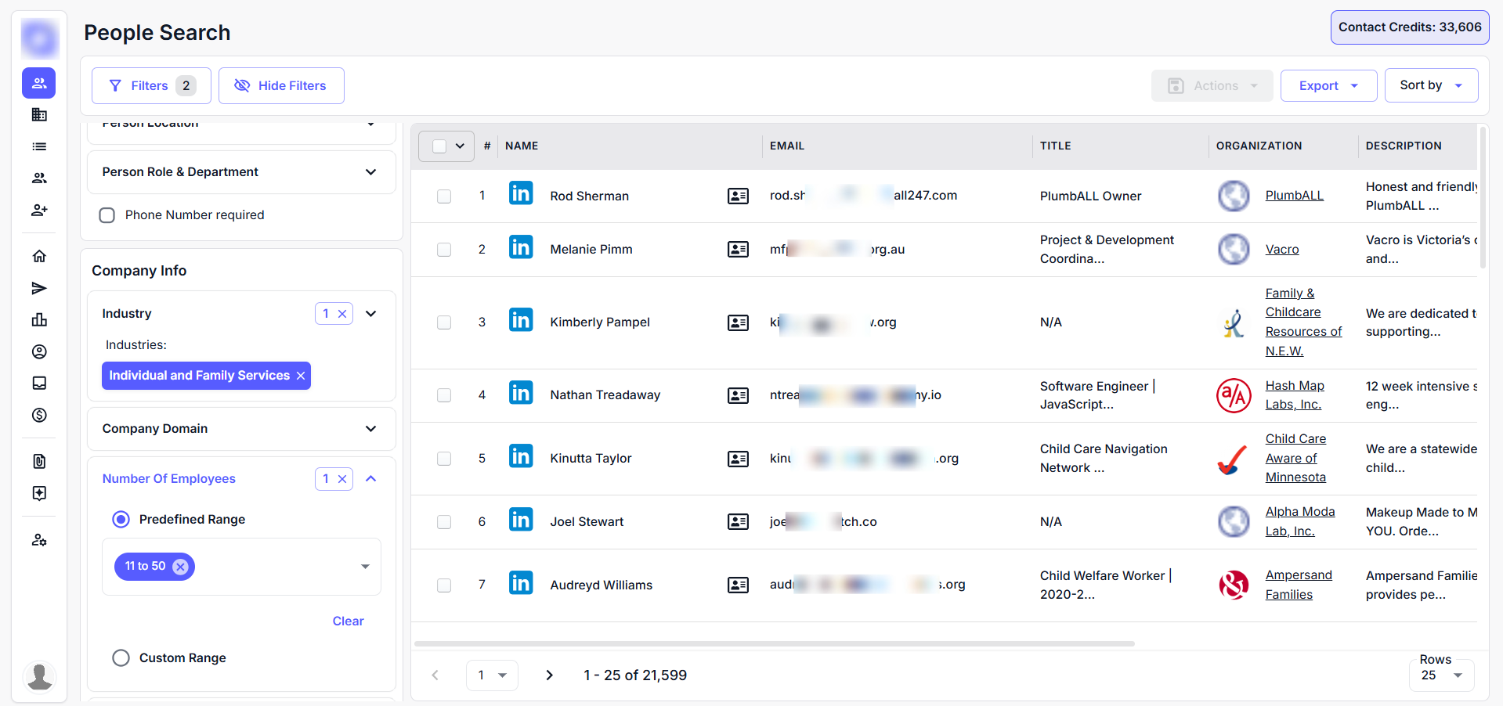Open the dollar sign billing icon

39,415
